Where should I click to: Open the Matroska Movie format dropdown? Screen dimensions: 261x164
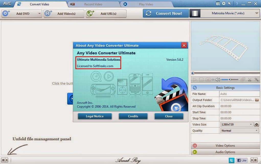click(x=230, y=13)
